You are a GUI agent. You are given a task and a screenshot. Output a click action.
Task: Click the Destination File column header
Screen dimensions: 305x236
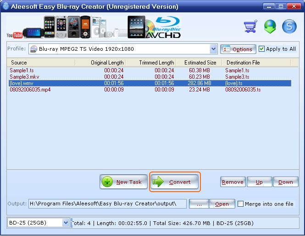click(256, 63)
